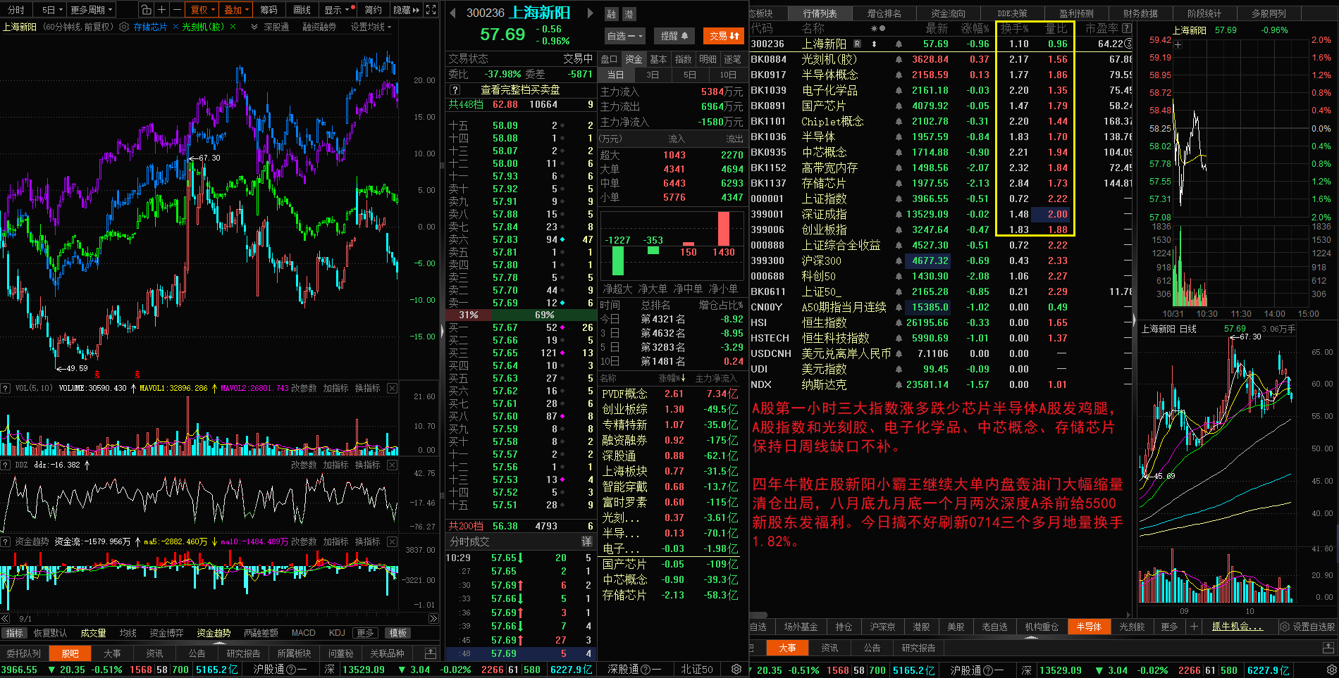This screenshot has width=1339, height=678.
Task: Close the VOL indicator panel
Action: (392, 388)
